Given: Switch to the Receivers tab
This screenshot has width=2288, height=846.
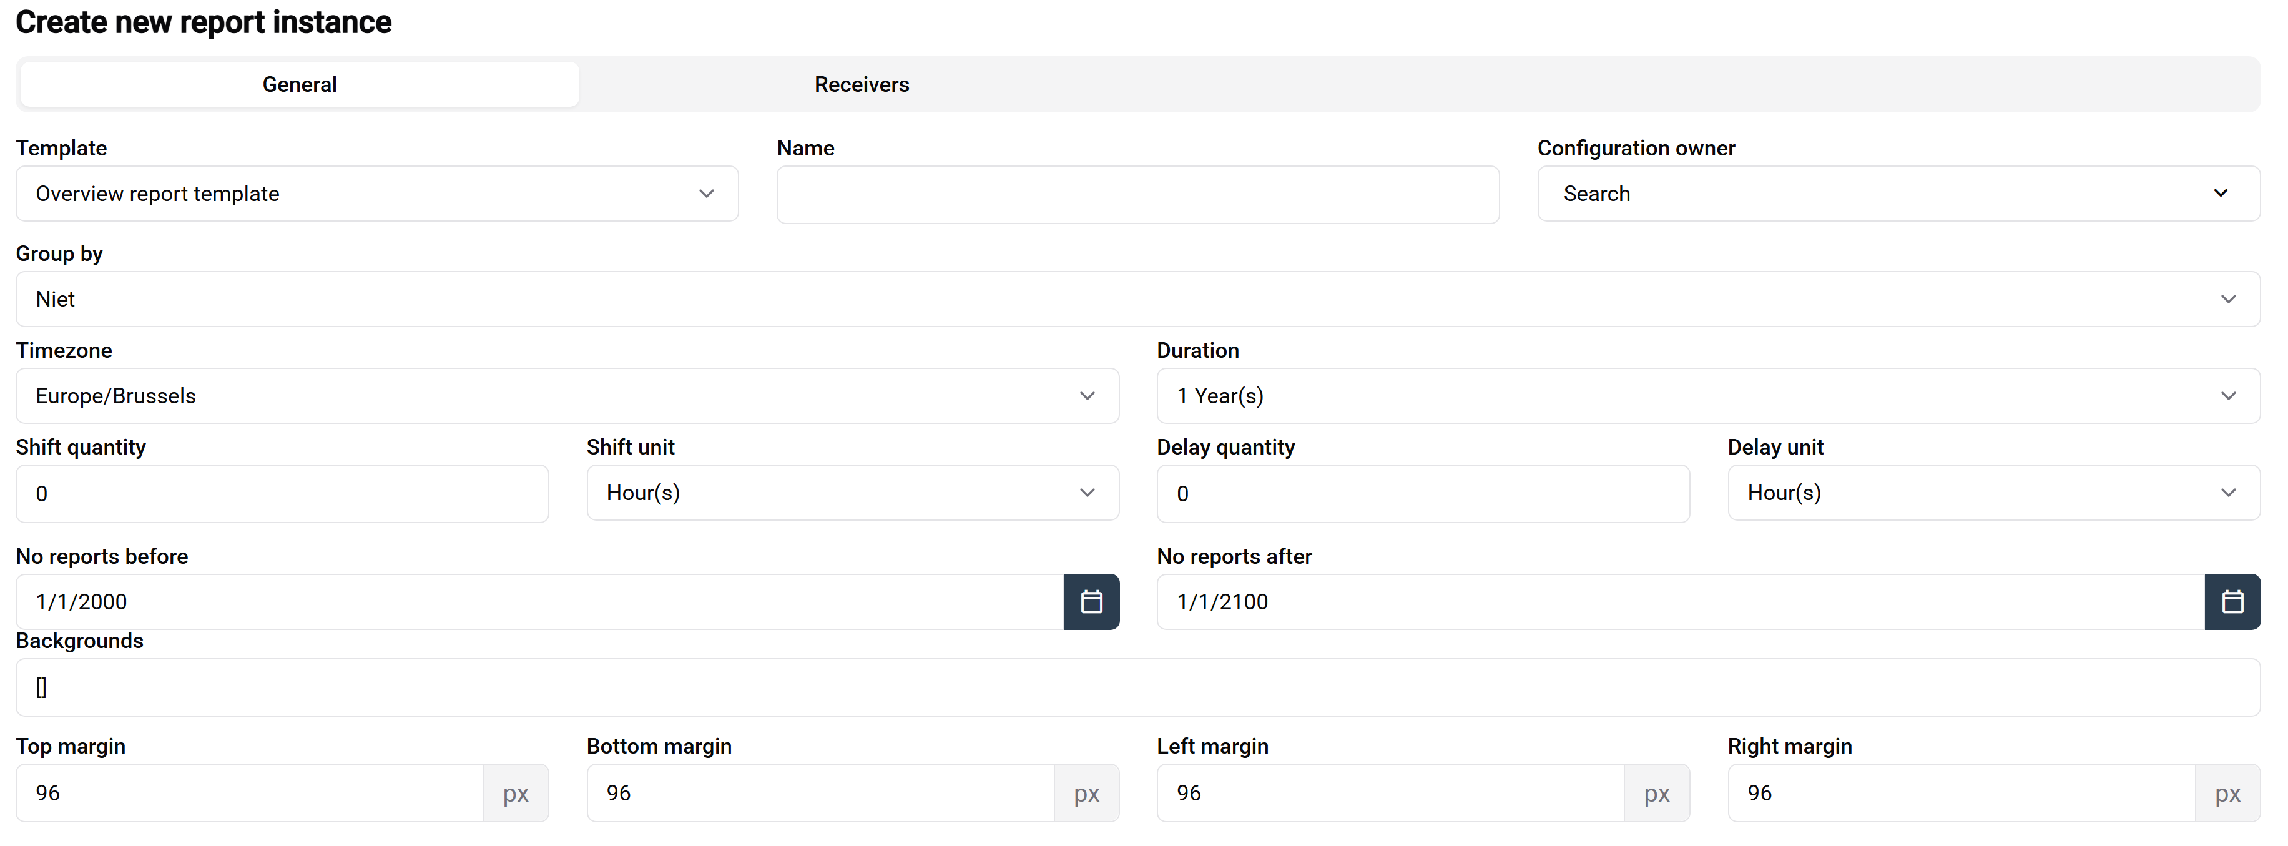Looking at the screenshot, I should click(861, 84).
